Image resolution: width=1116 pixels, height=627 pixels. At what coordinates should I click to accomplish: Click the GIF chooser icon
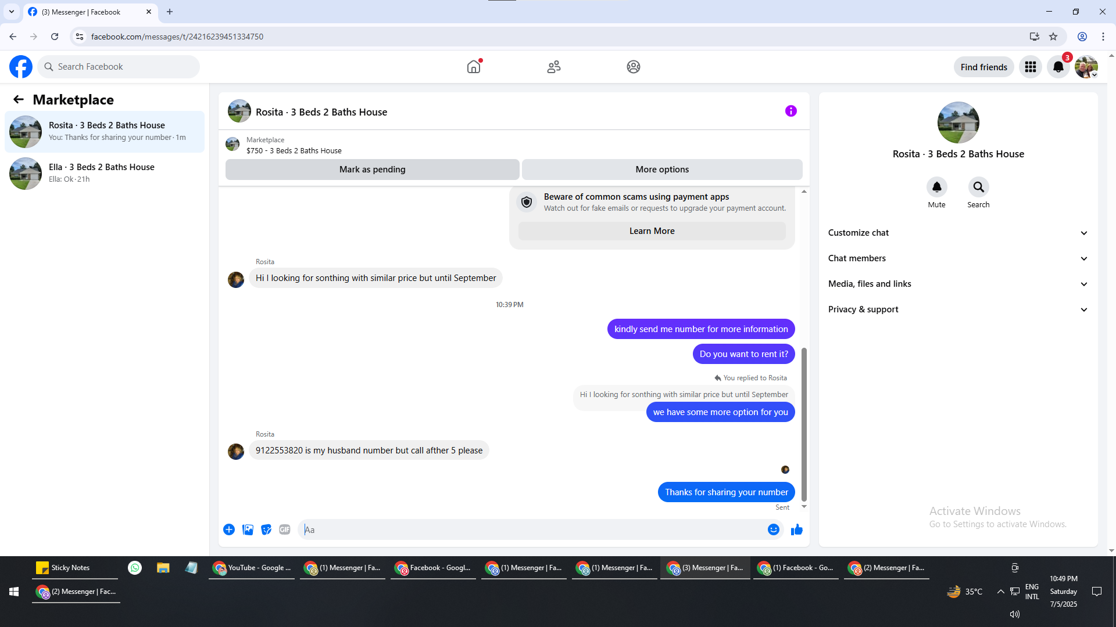284,529
